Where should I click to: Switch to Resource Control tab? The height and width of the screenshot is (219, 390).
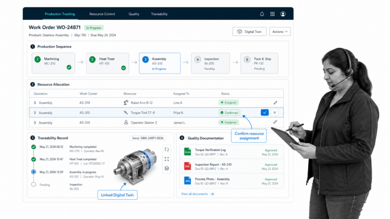(x=102, y=14)
